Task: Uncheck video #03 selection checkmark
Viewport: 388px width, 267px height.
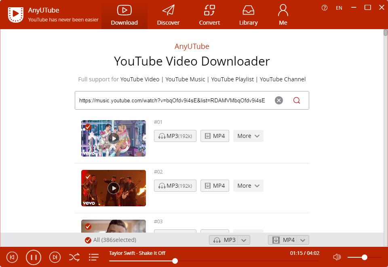Action: coord(88,227)
